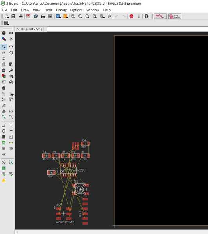Select the Arc tool
Screen dimensions: 208x234
click(11, 131)
